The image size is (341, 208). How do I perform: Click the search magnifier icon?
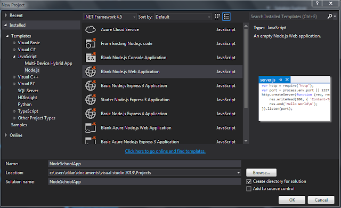pyautogui.click(x=330, y=17)
